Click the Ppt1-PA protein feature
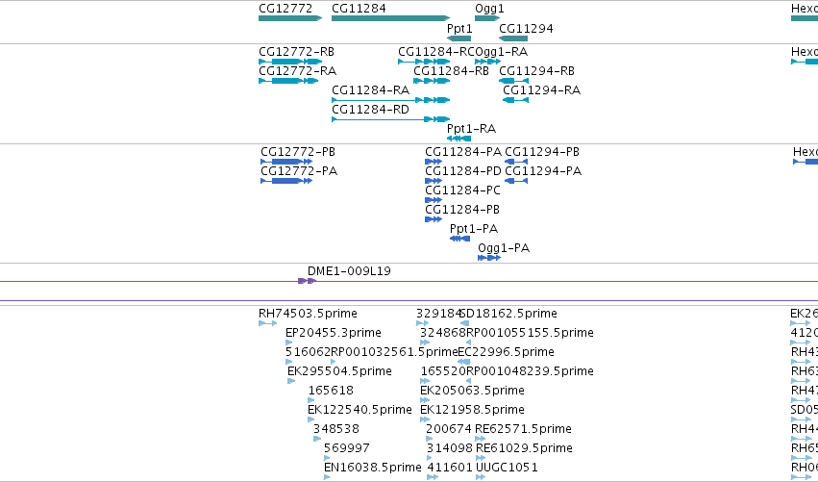Image resolution: width=818 pixels, height=482 pixels. [460, 240]
